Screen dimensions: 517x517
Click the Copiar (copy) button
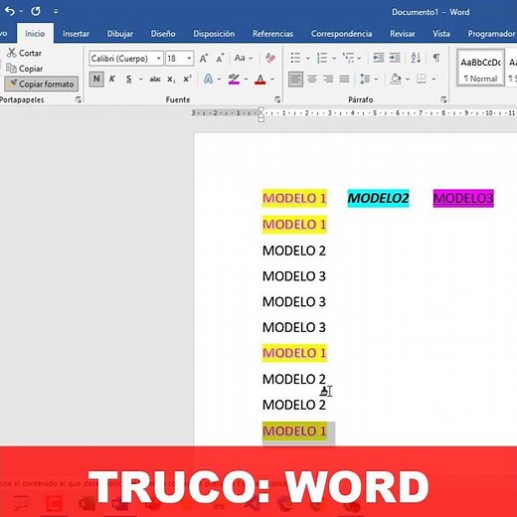(25, 69)
